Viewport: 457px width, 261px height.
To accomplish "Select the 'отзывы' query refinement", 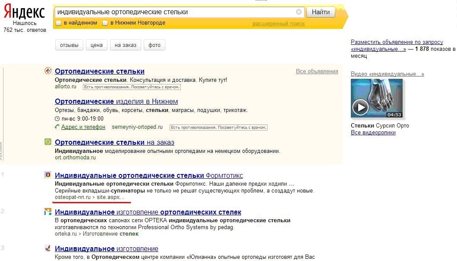I will tap(69, 45).
